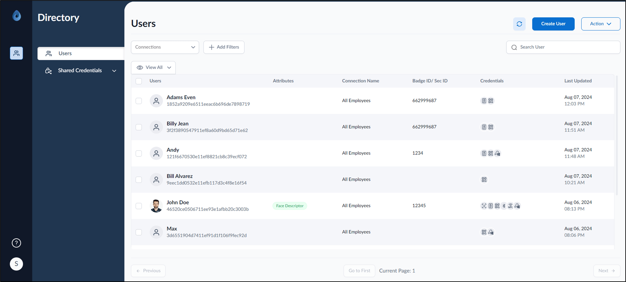Check the box for Bill Alvarez
Viewport: 626px width, 282px height.
pyautogui.click(x=139, y=180)
